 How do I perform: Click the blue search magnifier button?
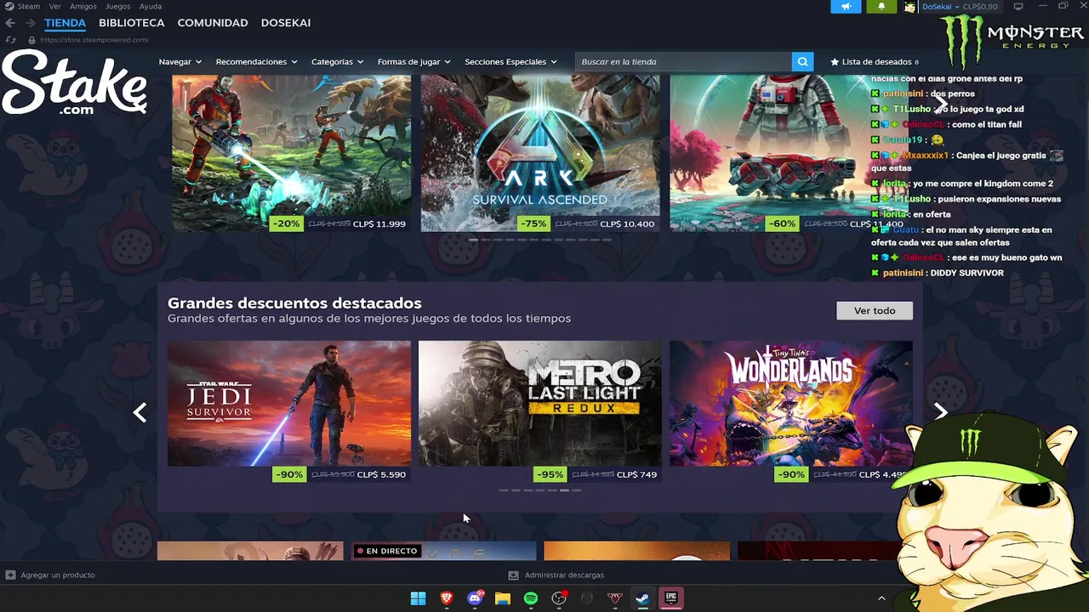pyautogui.click(x=802, y=61)
